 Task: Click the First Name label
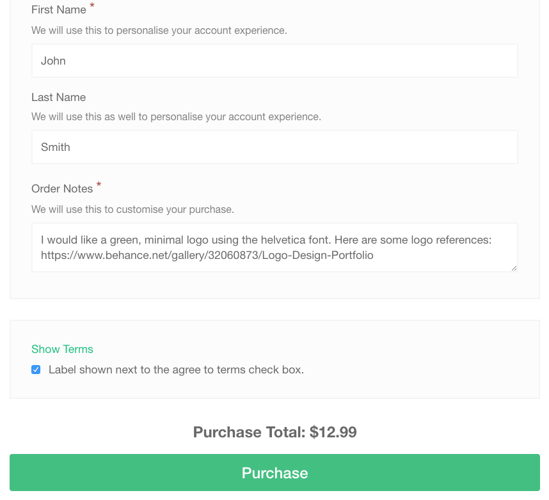pyautogui.click(x=59, y=10)
